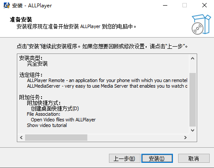Click the '选定组件:' heading

31,75
